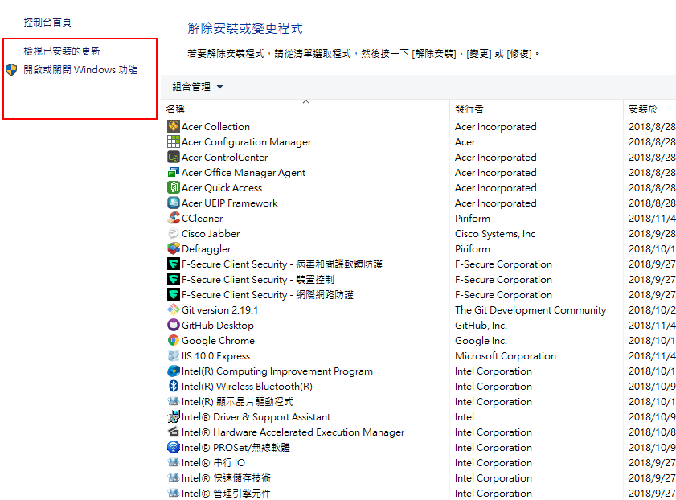
Task: Click the Cisco Jabber icon
Action: (174, 233)
